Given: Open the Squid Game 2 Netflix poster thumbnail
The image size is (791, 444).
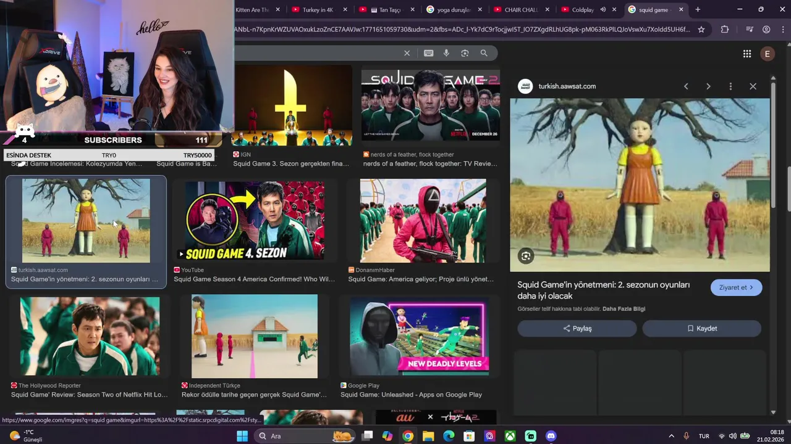Looking at the screenshot, I should (x=431, y=105).
